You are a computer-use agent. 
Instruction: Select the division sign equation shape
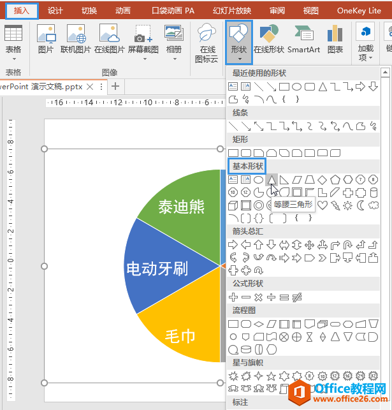[271, 297]
